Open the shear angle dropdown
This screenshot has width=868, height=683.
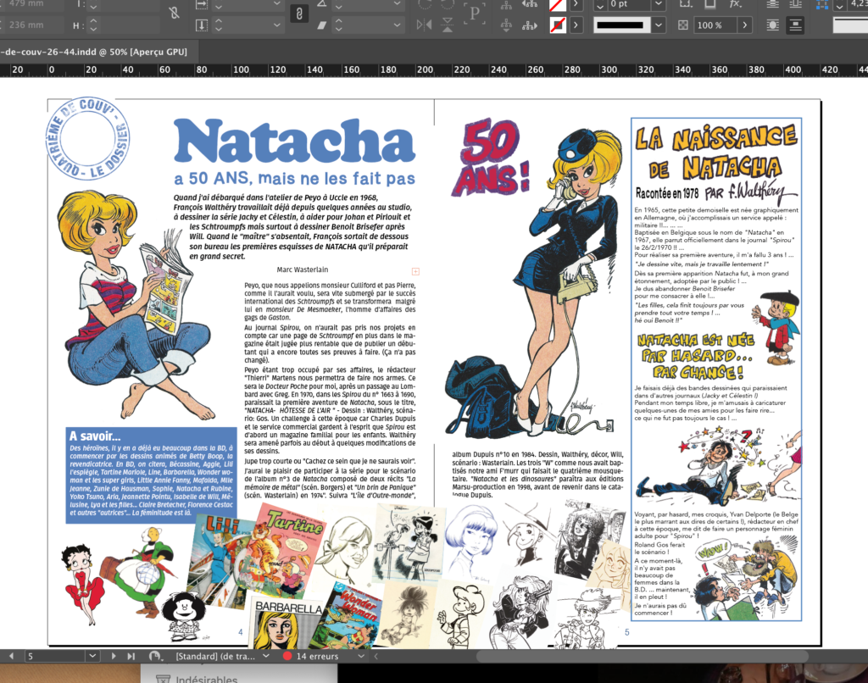click(x=397, y=25)
